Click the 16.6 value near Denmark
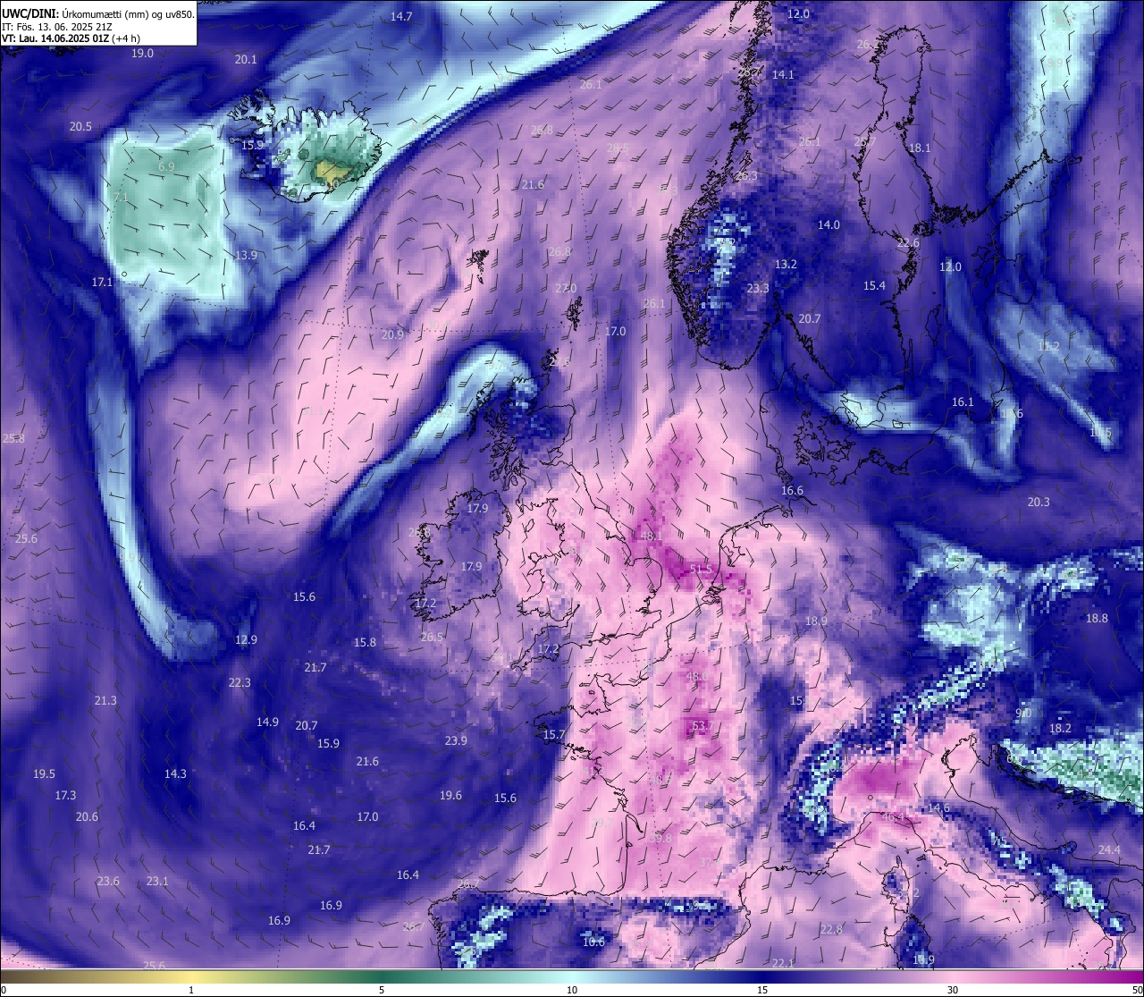1144x997 pixels. coord(792,491)
